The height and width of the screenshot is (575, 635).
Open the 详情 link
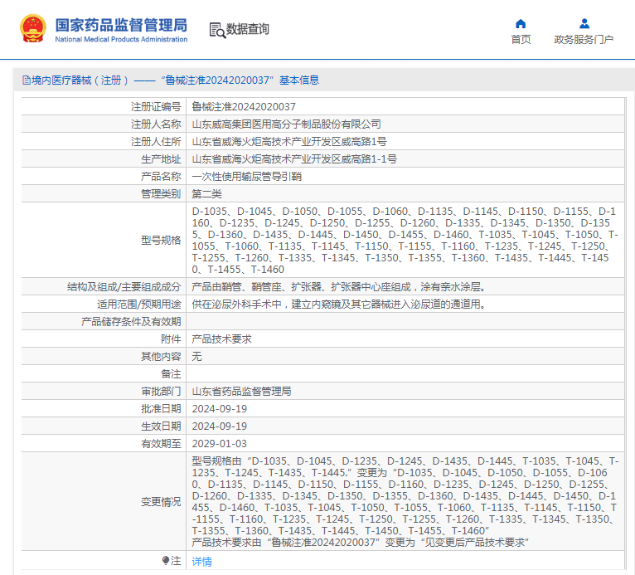(x=201, y=562)
